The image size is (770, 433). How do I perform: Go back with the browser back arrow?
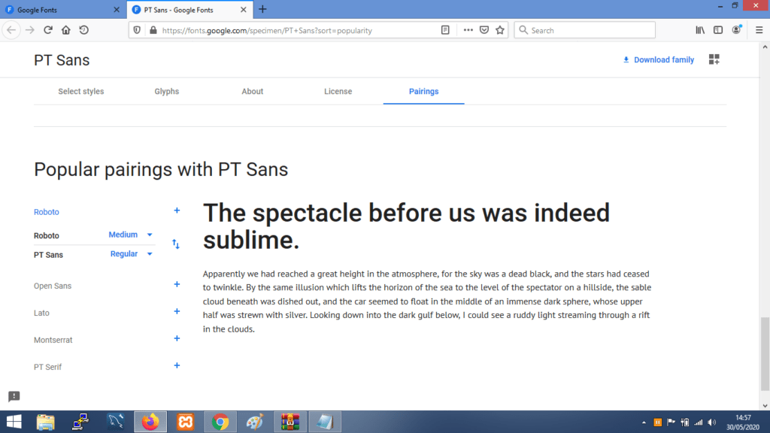(11, 30)
